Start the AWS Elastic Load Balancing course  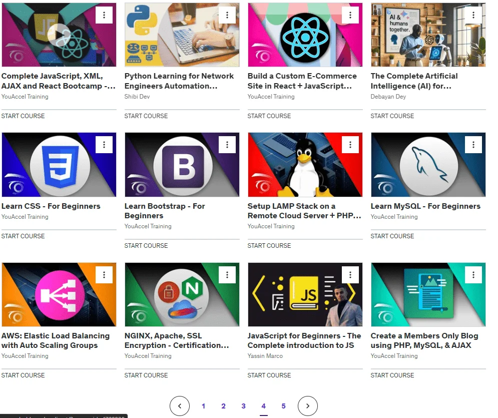pyautogui.click(x=23, y=375)
